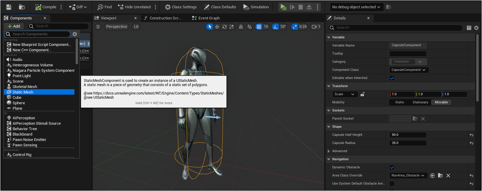482x191 pixels.
Task: Disable the Dynamic Obstacle checkbox
Action: point(392,167)
